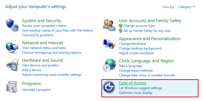Image resolution: width=203 pixels, height=101 pixels.
Task: Select View devices and printers
Action: tap(41, 65)
